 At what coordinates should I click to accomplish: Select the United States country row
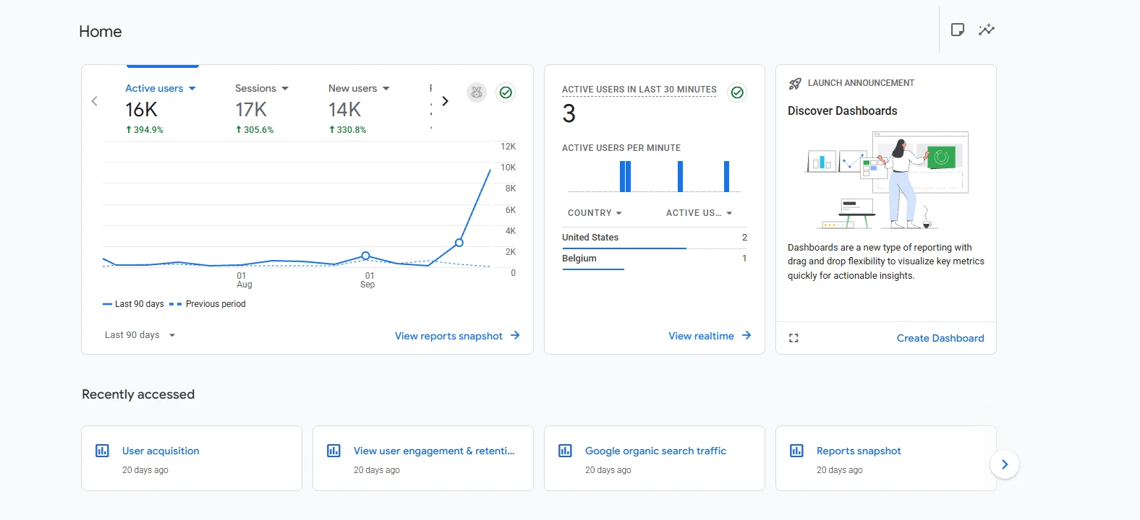[x=655, y=238]
